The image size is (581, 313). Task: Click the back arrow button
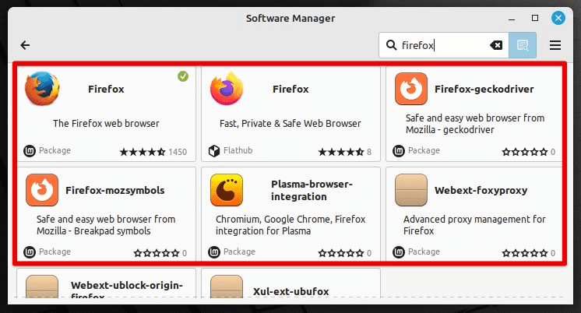[25, 45]
